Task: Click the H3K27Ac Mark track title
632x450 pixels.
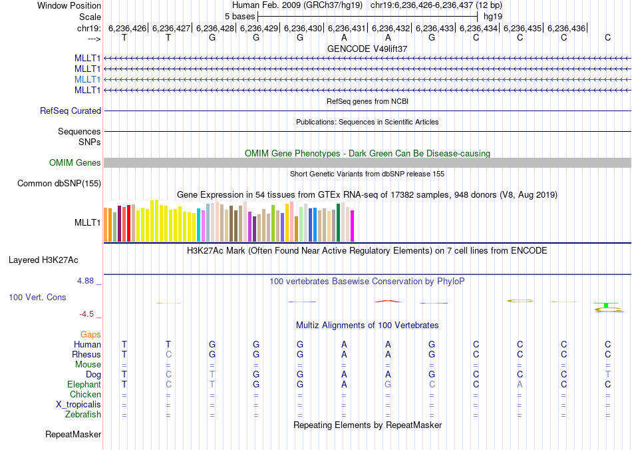Action: tap(367, 251)
